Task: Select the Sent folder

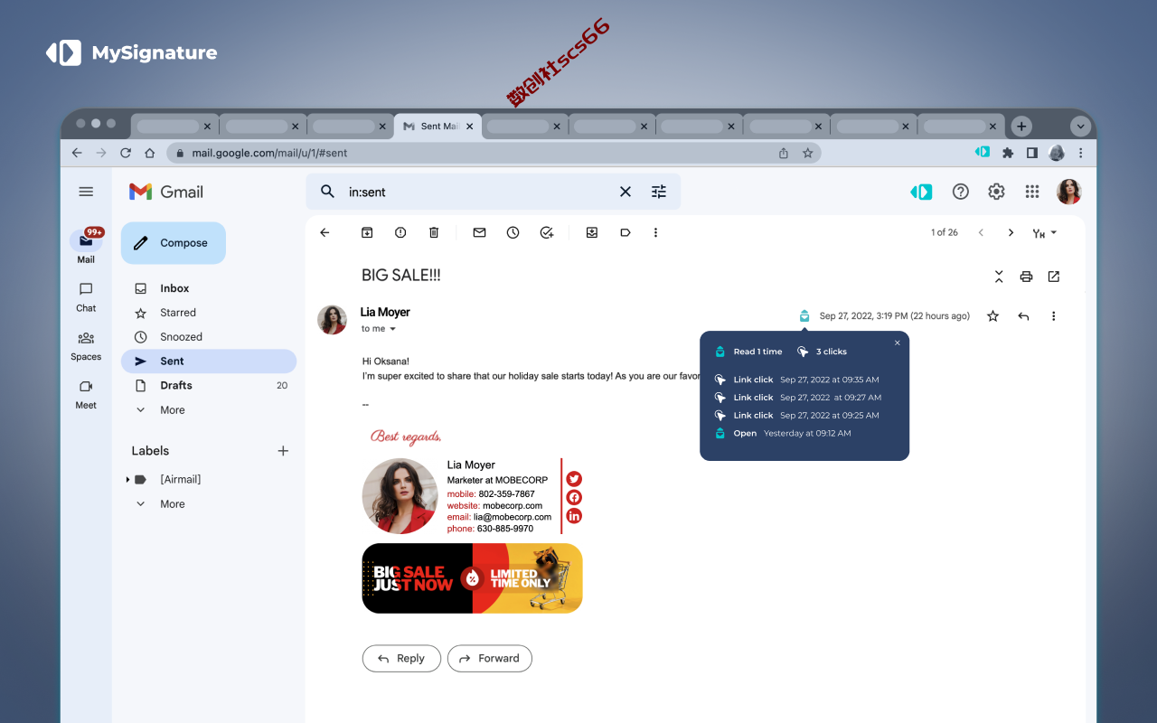Action: (209, 361)
